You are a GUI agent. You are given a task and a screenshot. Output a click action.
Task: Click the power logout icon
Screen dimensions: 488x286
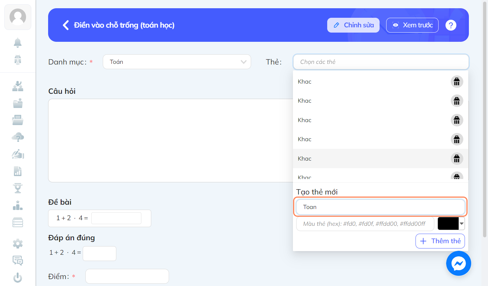(x=18, y=278)
